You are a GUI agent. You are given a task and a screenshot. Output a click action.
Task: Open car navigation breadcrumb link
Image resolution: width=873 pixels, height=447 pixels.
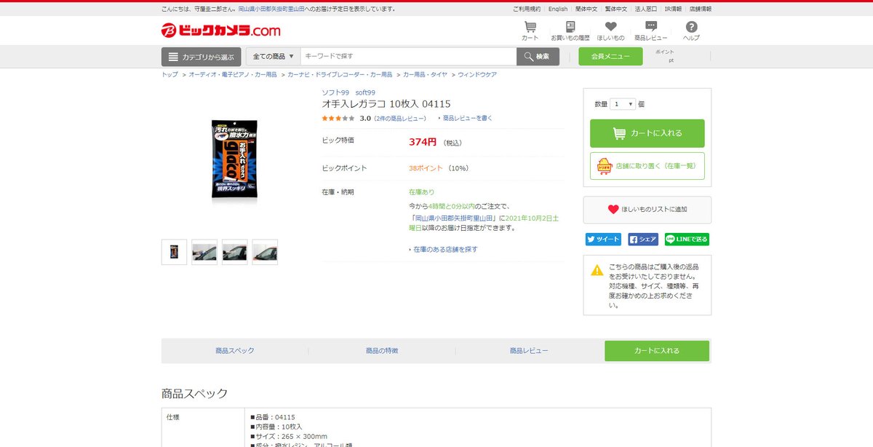click(340, 75)
